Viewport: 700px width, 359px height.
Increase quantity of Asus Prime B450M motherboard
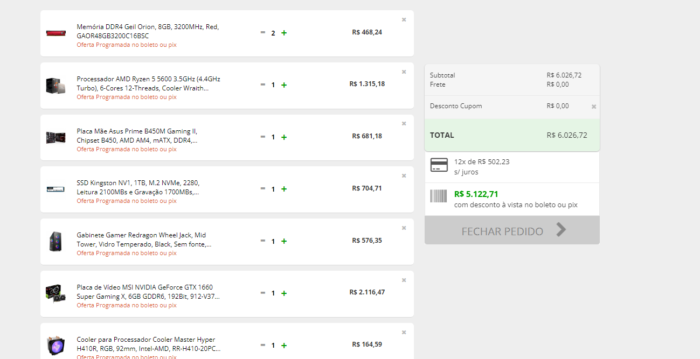284,137
